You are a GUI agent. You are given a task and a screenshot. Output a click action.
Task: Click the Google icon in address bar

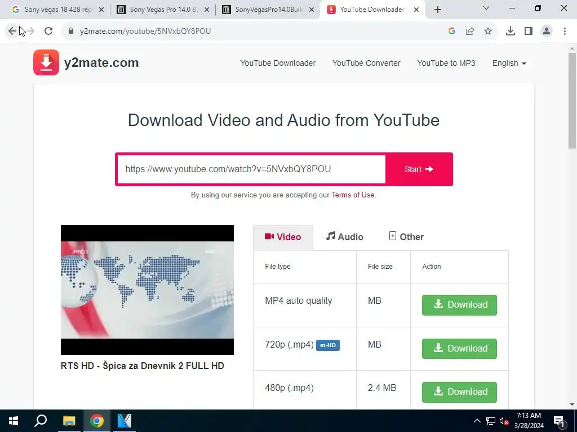click(x=452, y=31)
